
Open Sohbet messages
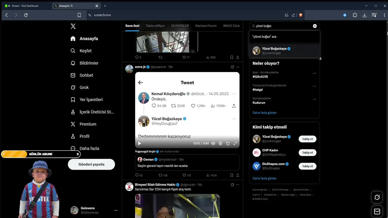[x=82, y=75]
